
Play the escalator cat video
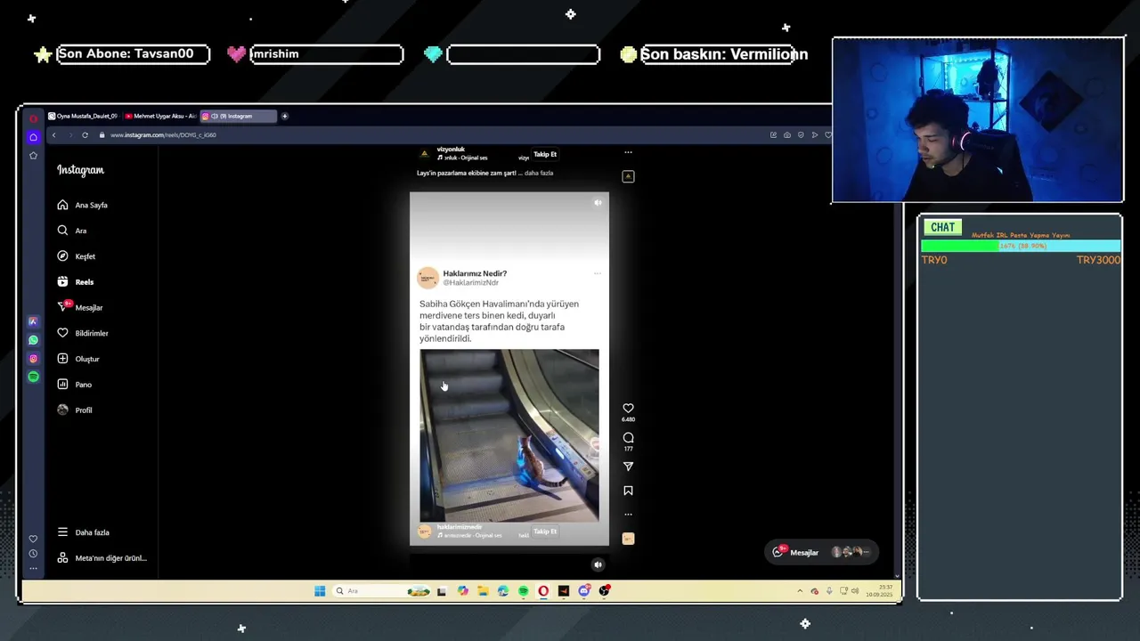click(509, 435)
